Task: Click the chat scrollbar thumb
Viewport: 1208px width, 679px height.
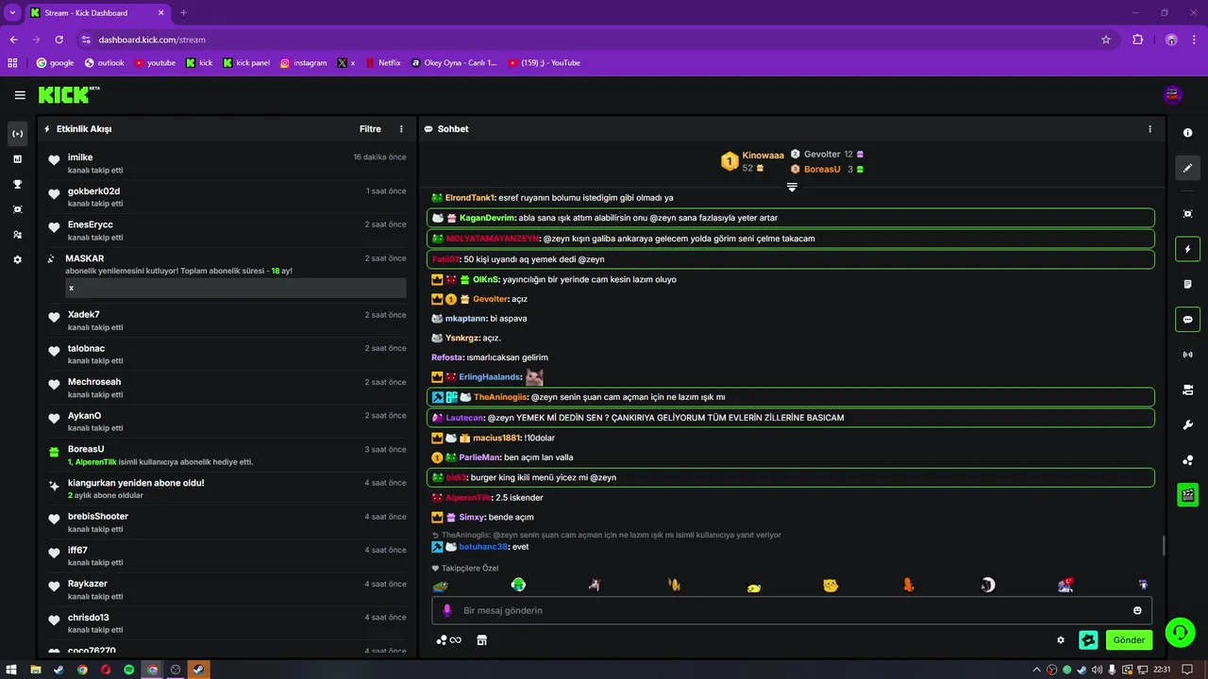Action: point(1164,545)
